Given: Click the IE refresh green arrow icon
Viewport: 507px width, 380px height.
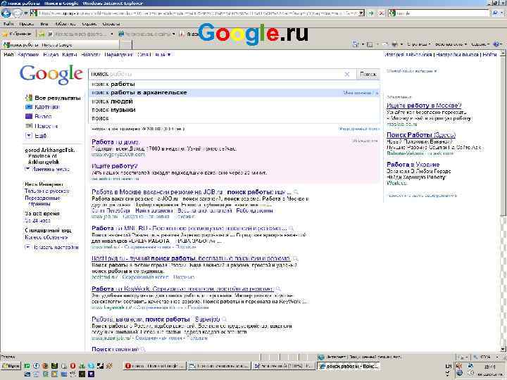Looking at the screenshot, I should click(x=371, y=13).
